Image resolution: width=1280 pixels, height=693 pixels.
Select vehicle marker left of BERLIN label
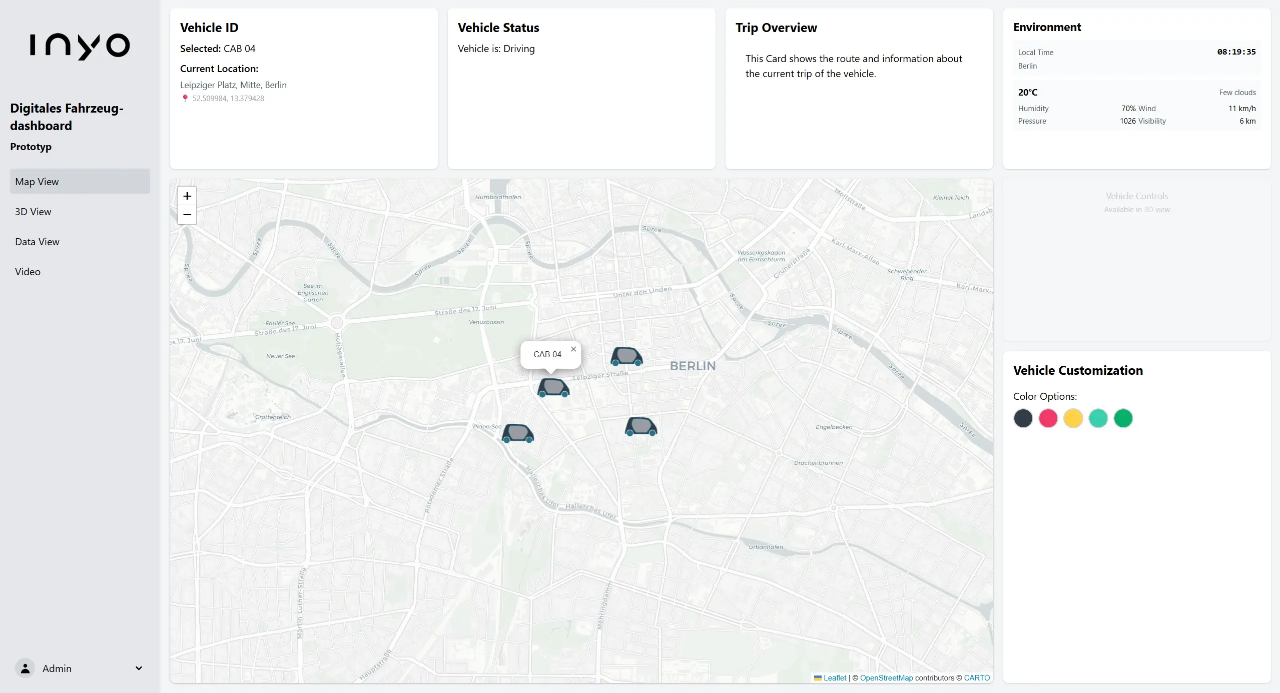[x=626, y=356]
